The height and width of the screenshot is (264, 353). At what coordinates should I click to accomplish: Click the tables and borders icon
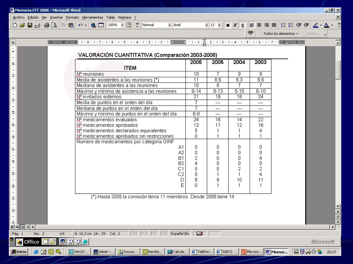pyautogui.click(x=101, y=25)
